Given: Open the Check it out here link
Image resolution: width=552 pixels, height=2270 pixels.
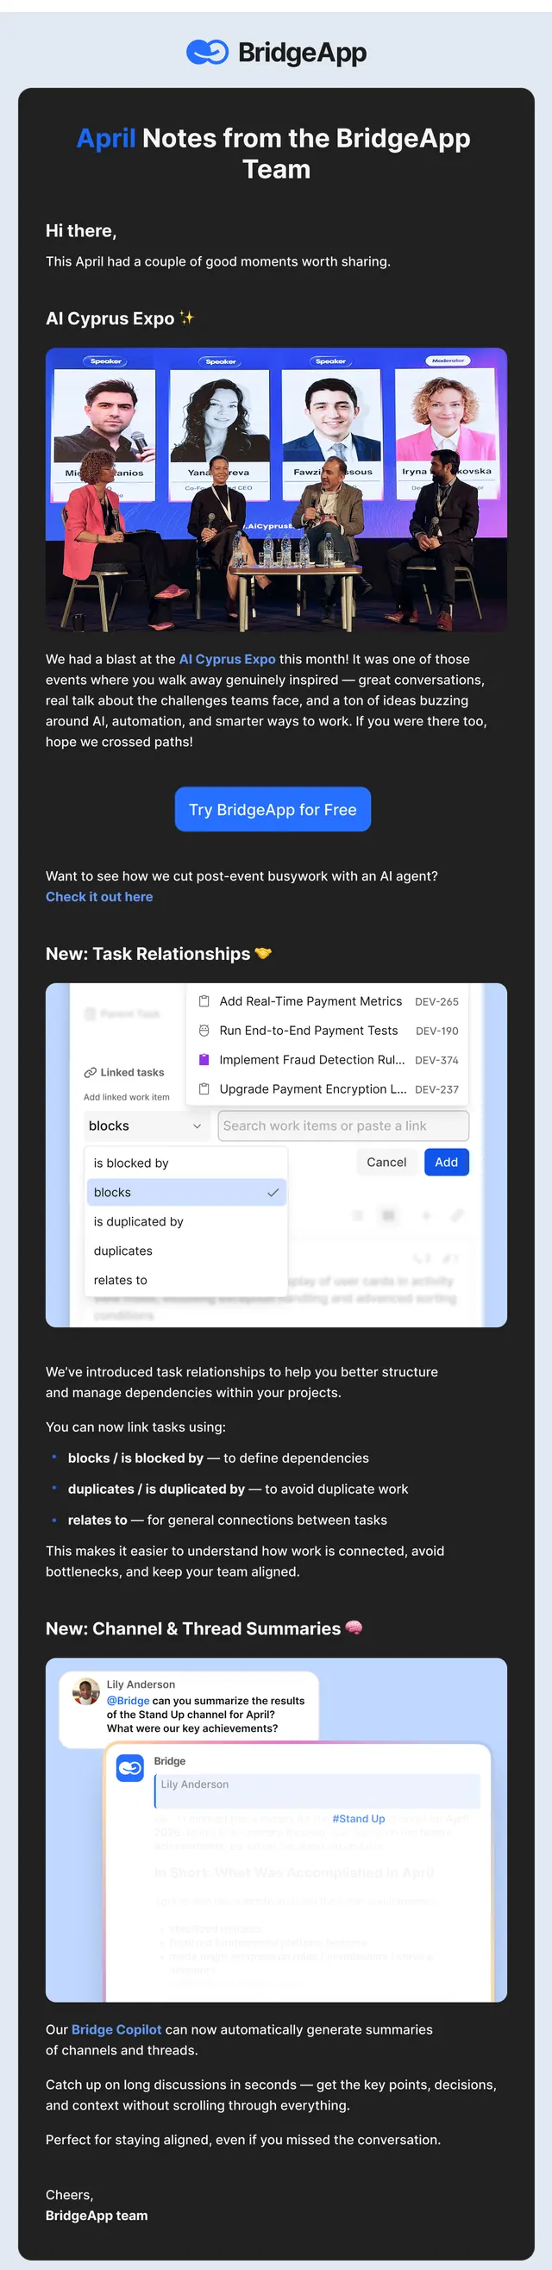Looking at the screenshot, I should tap(99, 896).
